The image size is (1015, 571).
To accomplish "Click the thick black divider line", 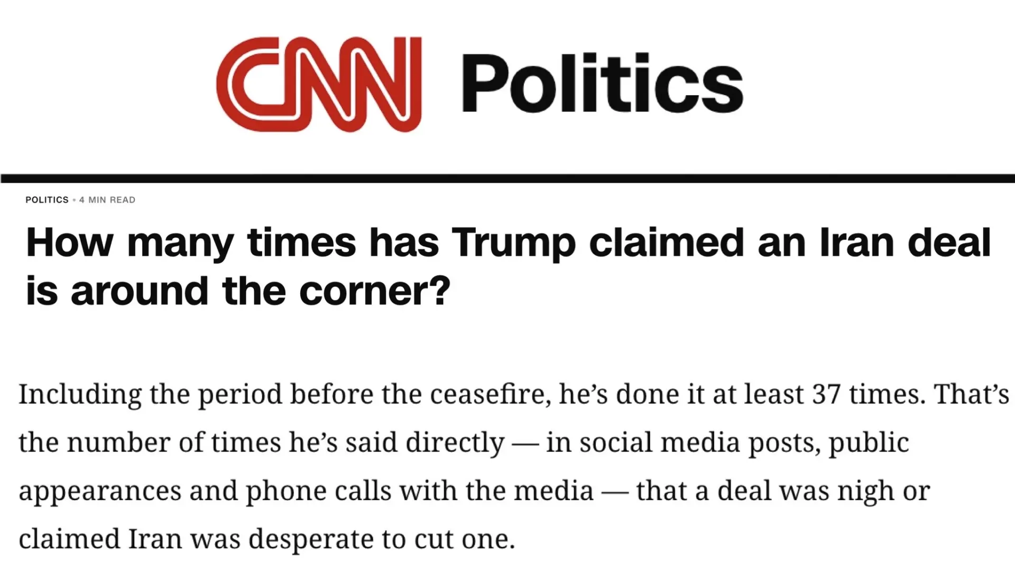I will coord(508,179).
